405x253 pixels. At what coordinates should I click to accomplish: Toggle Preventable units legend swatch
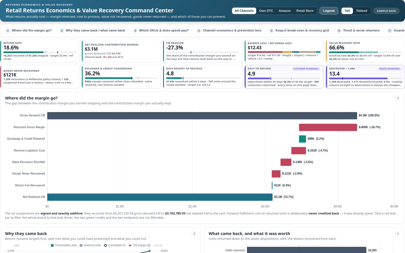click(x=52, y=245)
